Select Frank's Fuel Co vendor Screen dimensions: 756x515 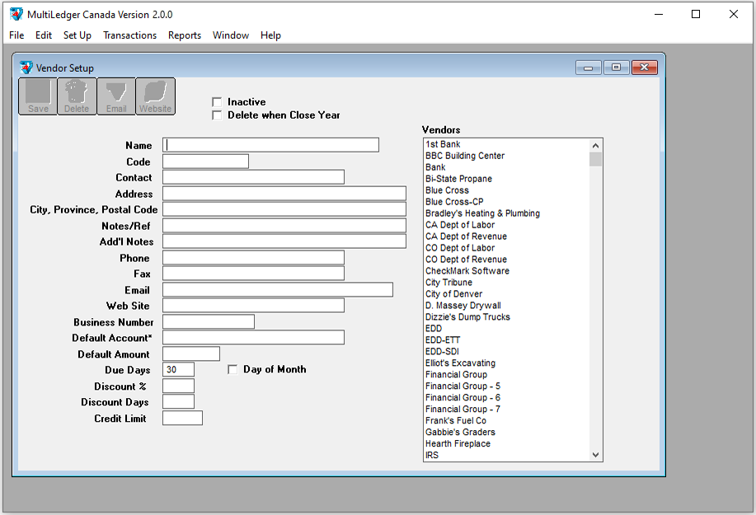(455, 421)
